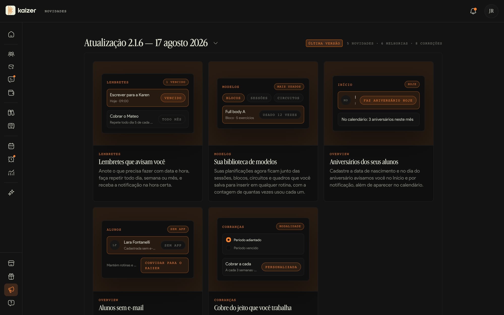The height and width of the screenshot is (315, 504).
Task: Go to the Home sidebar icon
Action: coord(11,34)
